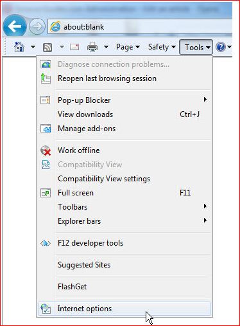Image resolution: width=240 pixels, height=326 pixels.
Task: Open the Page dropdown menu
Action: pyautogui.click(x=128, y=47)
